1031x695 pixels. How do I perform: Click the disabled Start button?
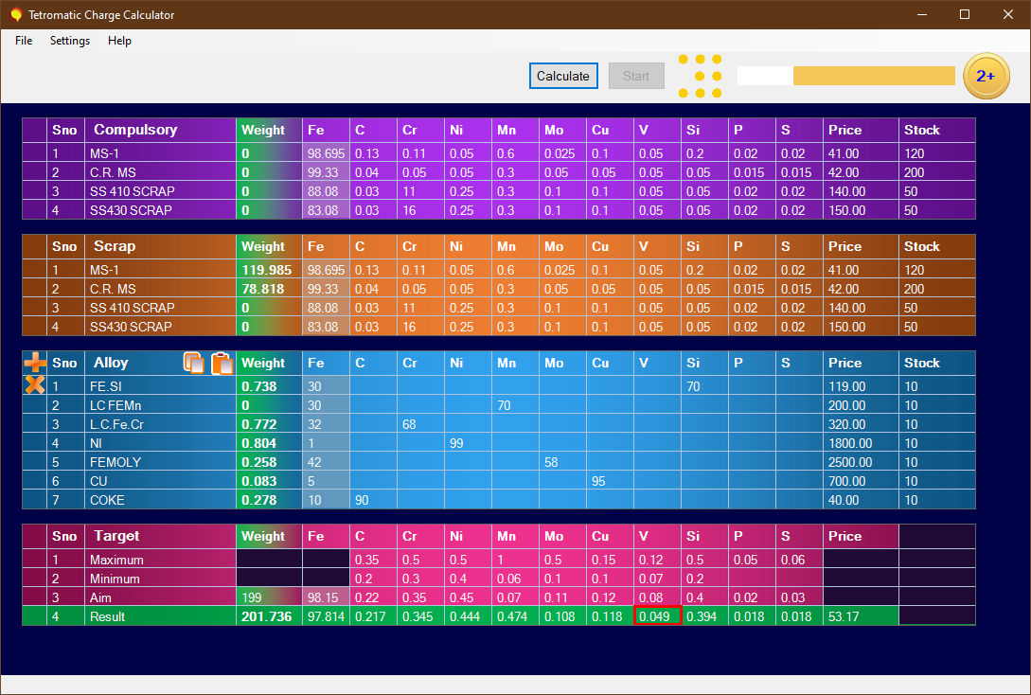635,75
